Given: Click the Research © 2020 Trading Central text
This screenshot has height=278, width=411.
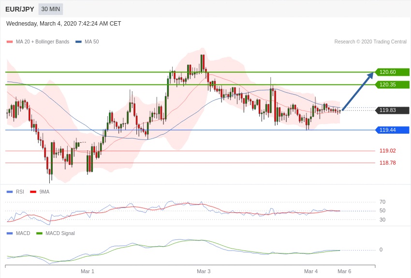Looking at the screenshot, I should (x=370, y=42).
